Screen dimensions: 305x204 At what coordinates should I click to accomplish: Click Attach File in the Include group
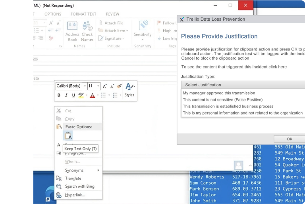111,23
